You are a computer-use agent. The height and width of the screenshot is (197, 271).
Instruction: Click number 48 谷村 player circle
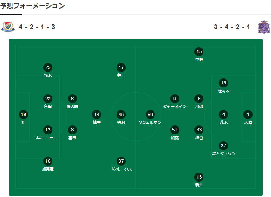pos(121,114)
